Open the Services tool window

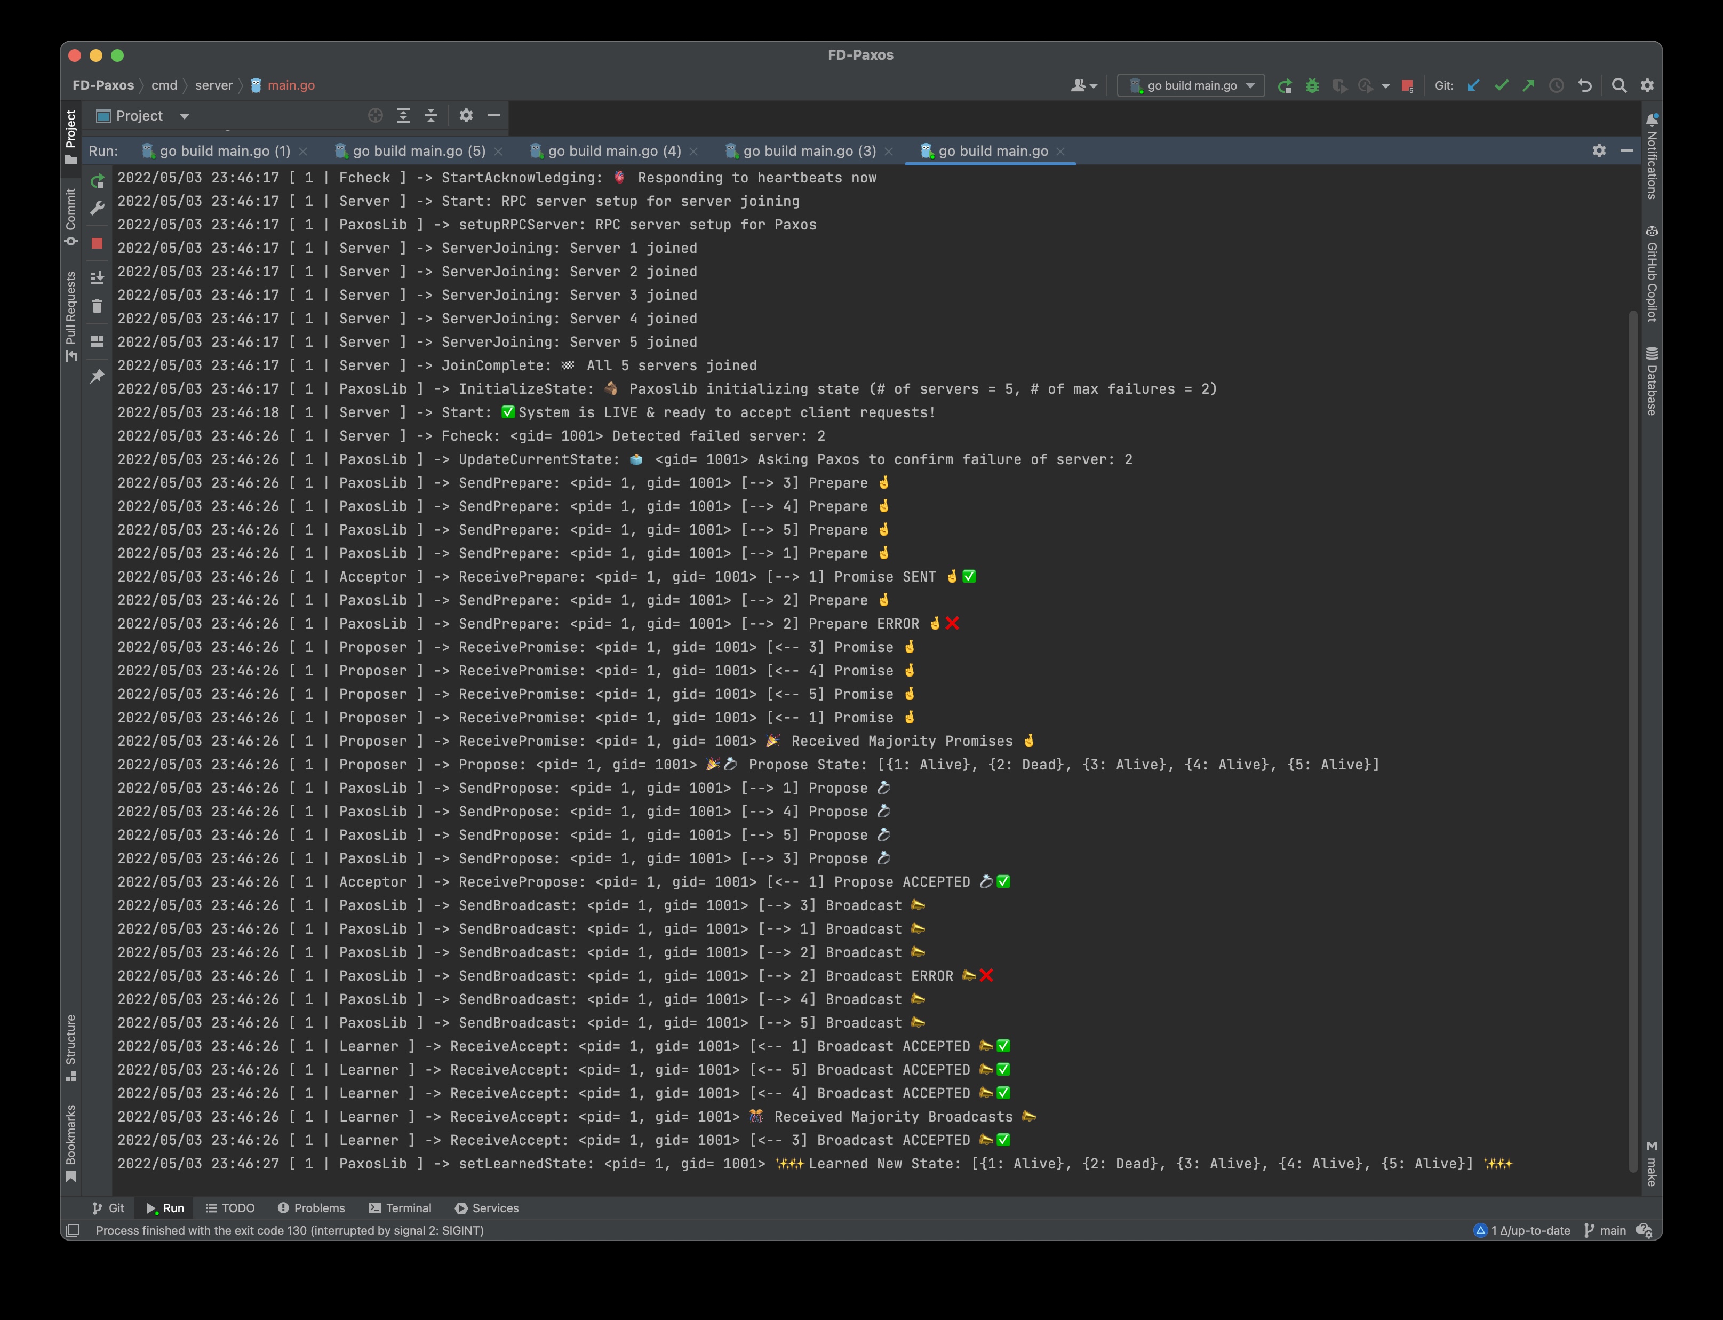487,1207
